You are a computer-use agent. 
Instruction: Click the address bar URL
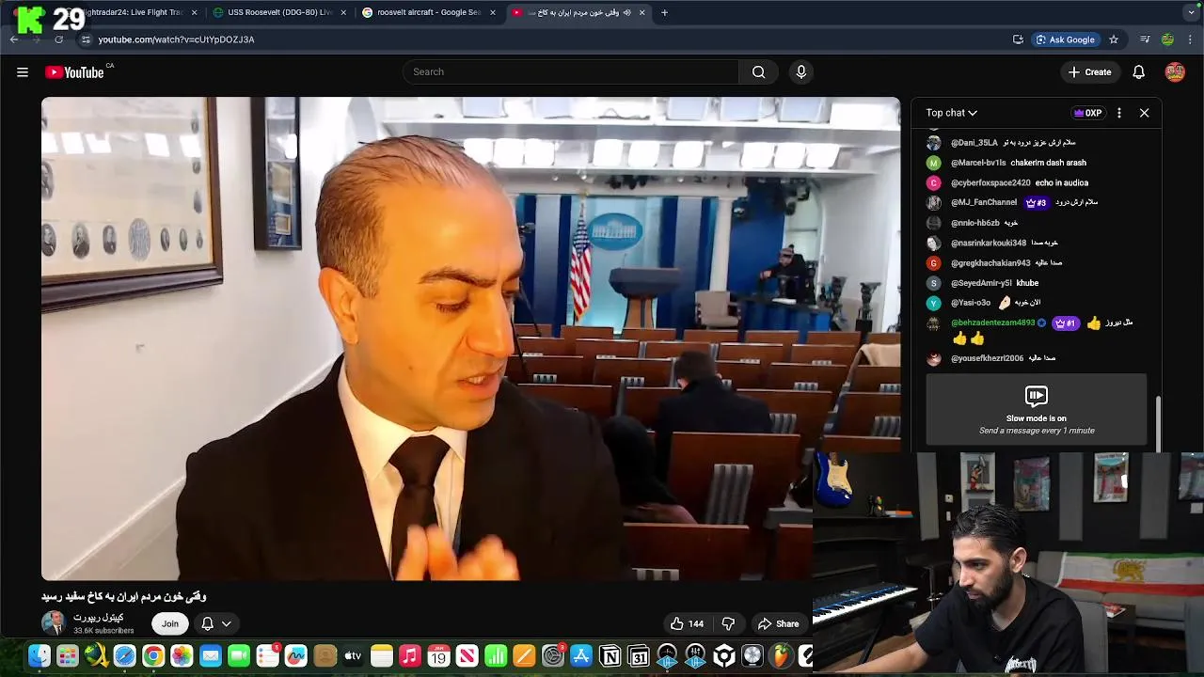tap(176, 39)
